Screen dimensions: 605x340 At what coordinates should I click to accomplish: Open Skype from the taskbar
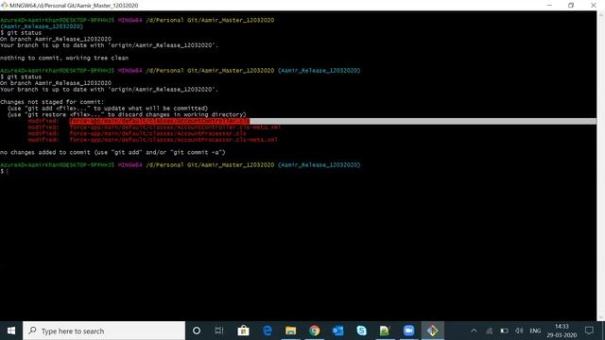tap(361, 331)
